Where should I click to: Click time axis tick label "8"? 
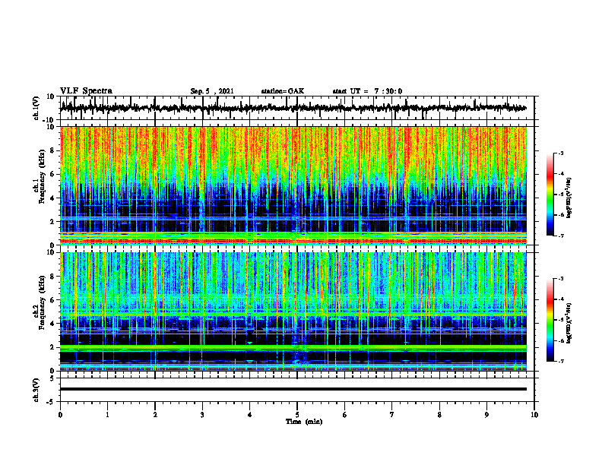tap(439, 415)
